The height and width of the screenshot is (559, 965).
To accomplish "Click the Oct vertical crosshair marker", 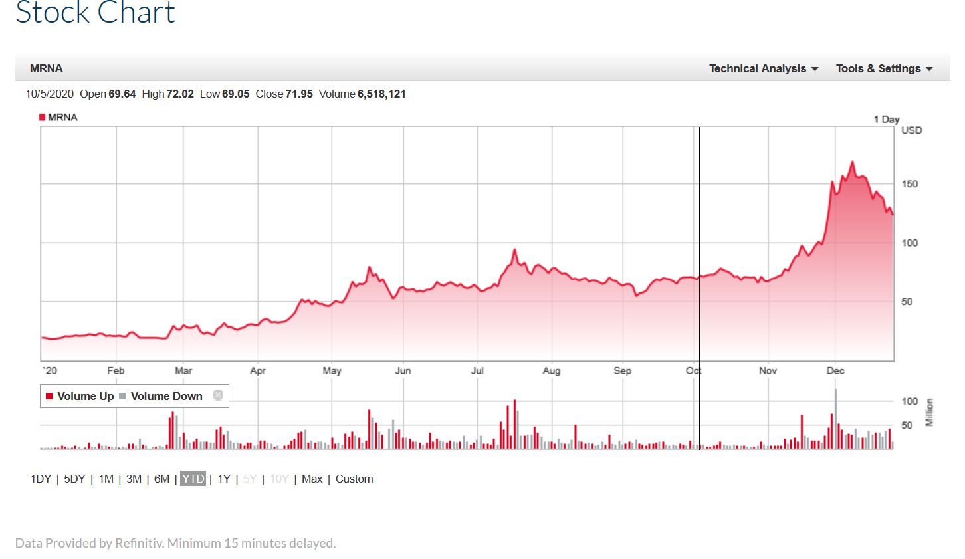I will tap(699, 266).
